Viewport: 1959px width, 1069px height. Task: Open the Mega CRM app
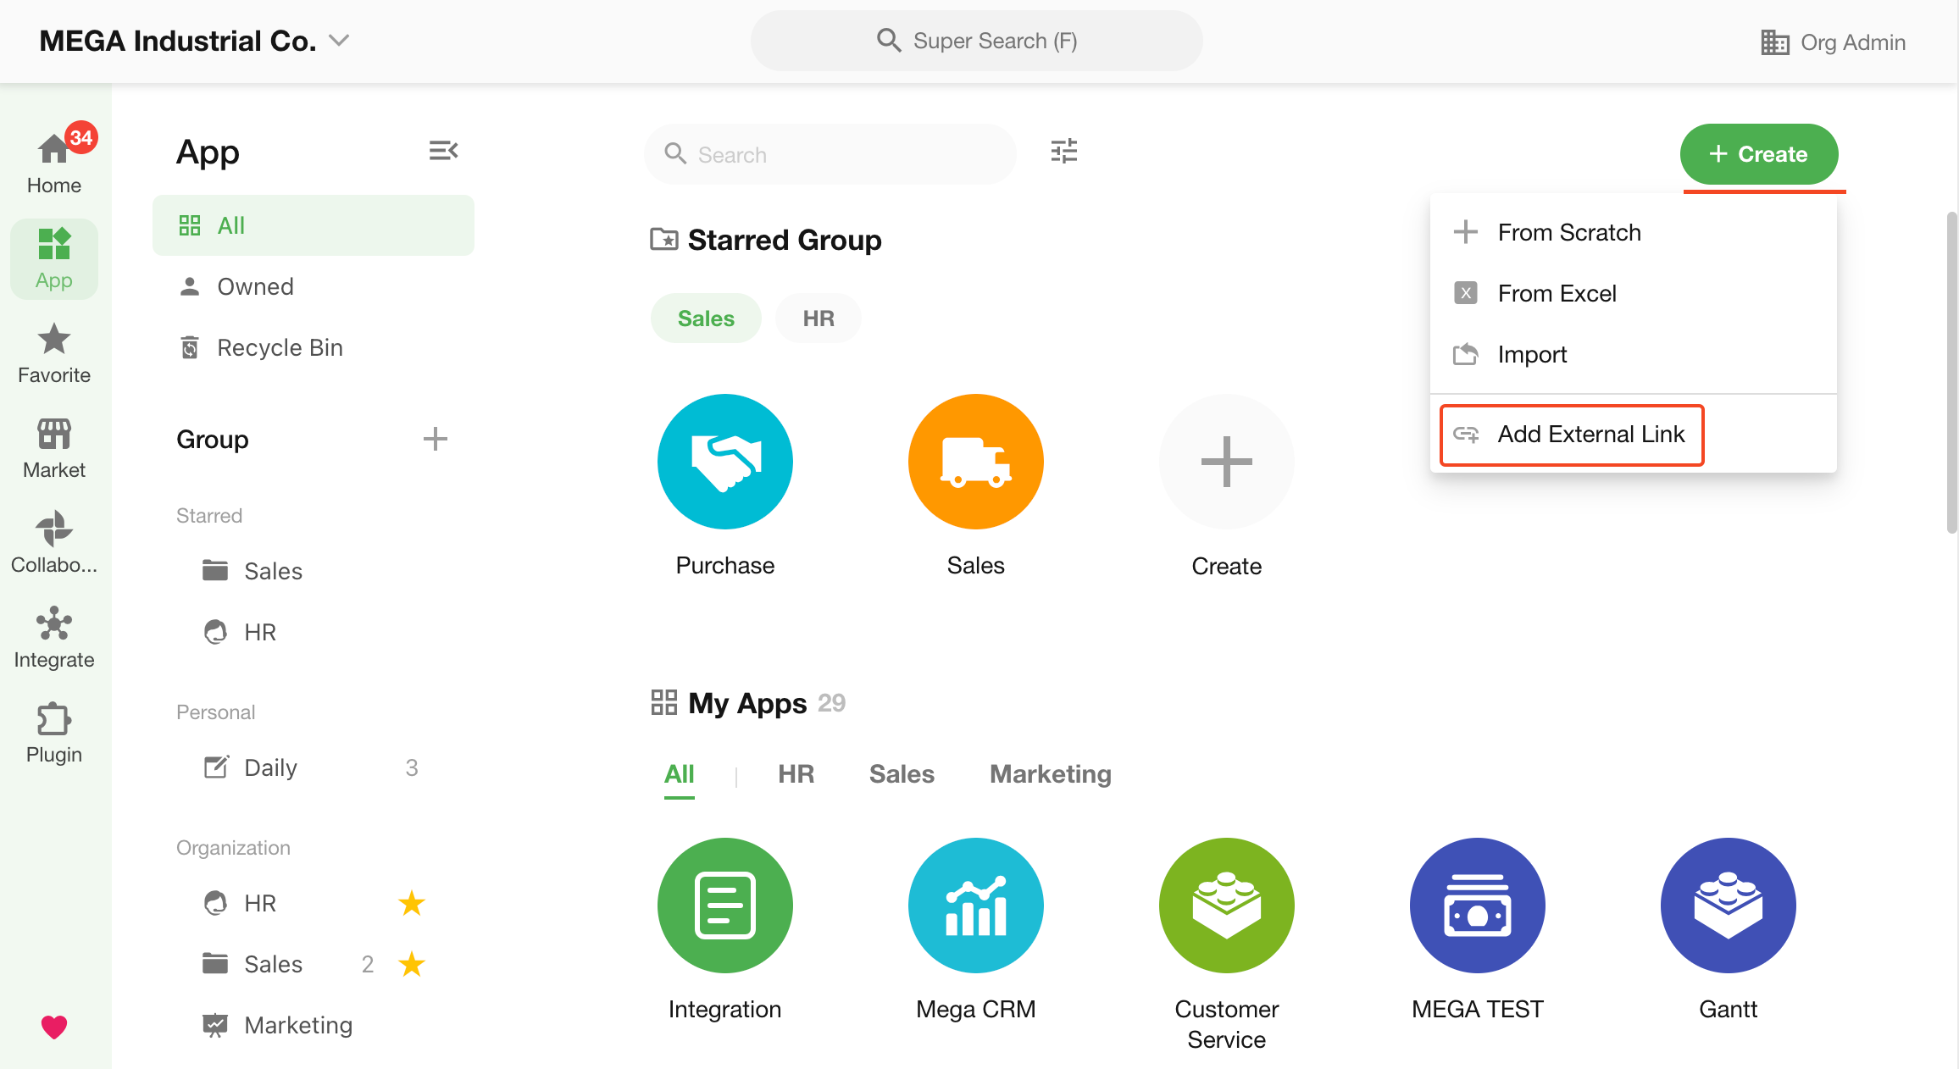click(x=975, y=906)
